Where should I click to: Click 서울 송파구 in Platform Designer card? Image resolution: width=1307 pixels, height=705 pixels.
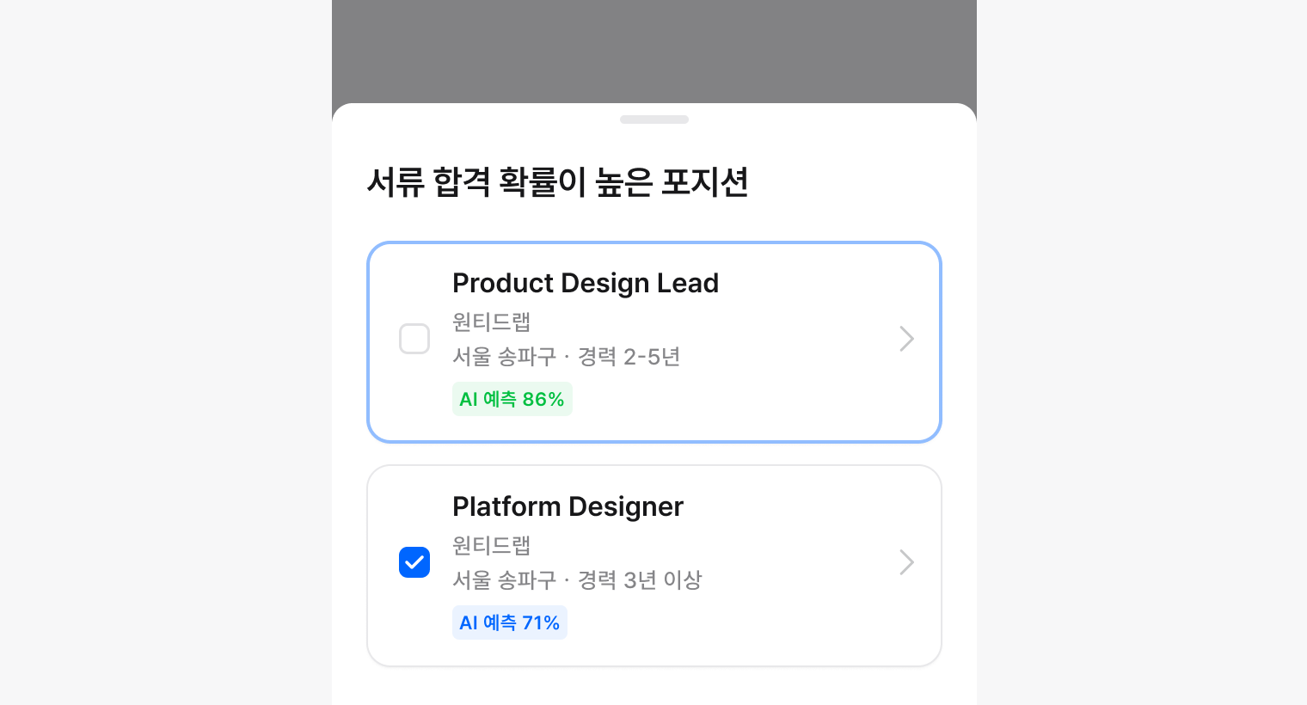coord(504,579)
